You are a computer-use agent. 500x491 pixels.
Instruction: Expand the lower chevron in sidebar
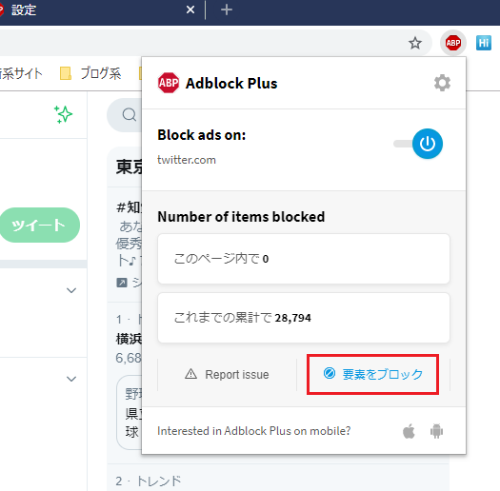(x=71, y=379)
